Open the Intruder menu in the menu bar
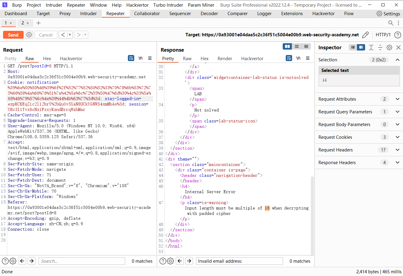 pyautogui.click(x=54, y=5)
